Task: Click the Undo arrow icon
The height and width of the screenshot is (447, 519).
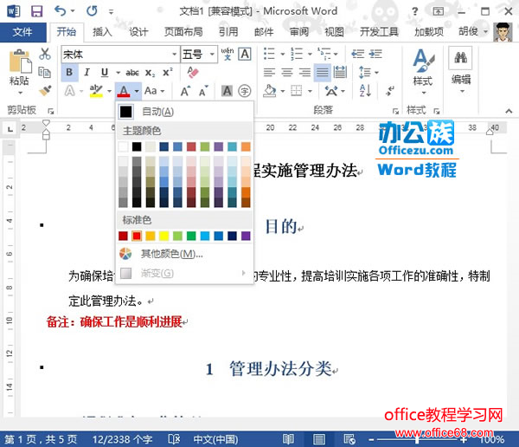Action: click(60, 11)
